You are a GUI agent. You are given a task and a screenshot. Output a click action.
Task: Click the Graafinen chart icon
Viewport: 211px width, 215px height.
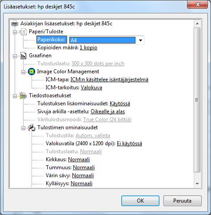[23, 56]
